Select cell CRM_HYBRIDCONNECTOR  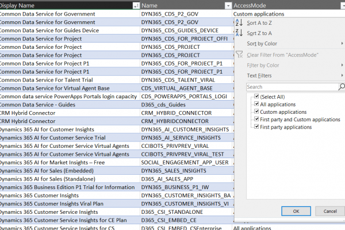(186, 121)
